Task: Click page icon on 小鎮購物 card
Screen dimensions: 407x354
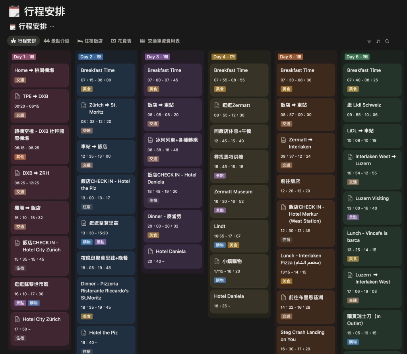Action: (x=217, y=261)
